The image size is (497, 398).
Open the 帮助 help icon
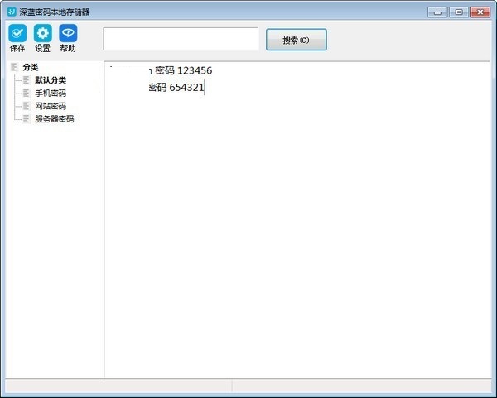point(68,33)
